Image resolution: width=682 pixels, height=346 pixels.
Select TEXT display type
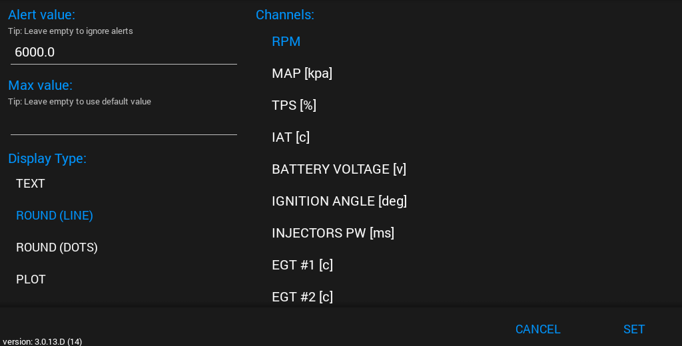(31, 184)
